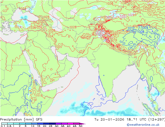Click the blue 1004 isobar label
The width and height of the screenshot is (165, 127).
(x=145, y=28)
